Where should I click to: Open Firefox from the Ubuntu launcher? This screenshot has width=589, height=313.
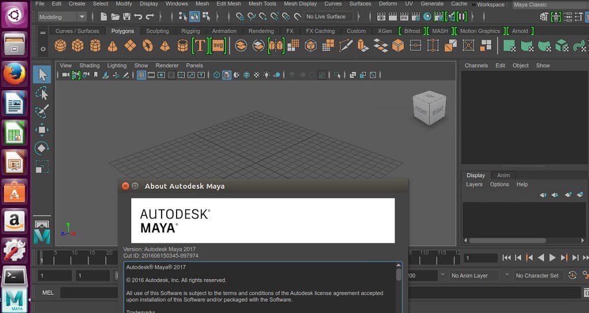click(14, 74)
